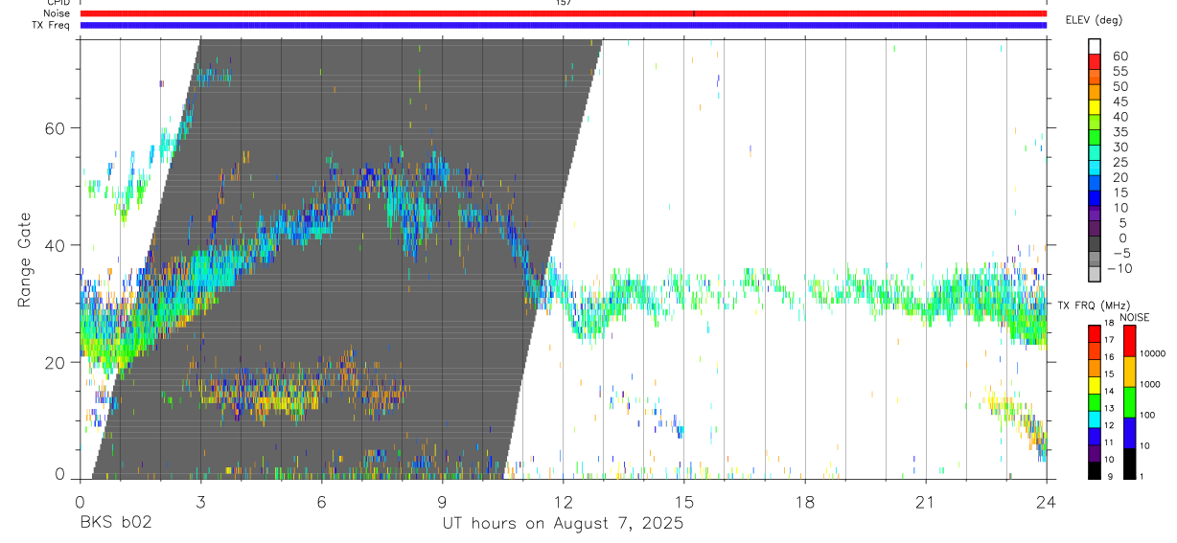Click the '40' tick label on Range Gate axis
The height and width of the screenshot is (543, 1177).
click(54, 245)
